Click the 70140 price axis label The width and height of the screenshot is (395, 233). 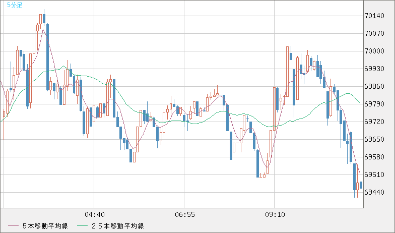(374, 16)
